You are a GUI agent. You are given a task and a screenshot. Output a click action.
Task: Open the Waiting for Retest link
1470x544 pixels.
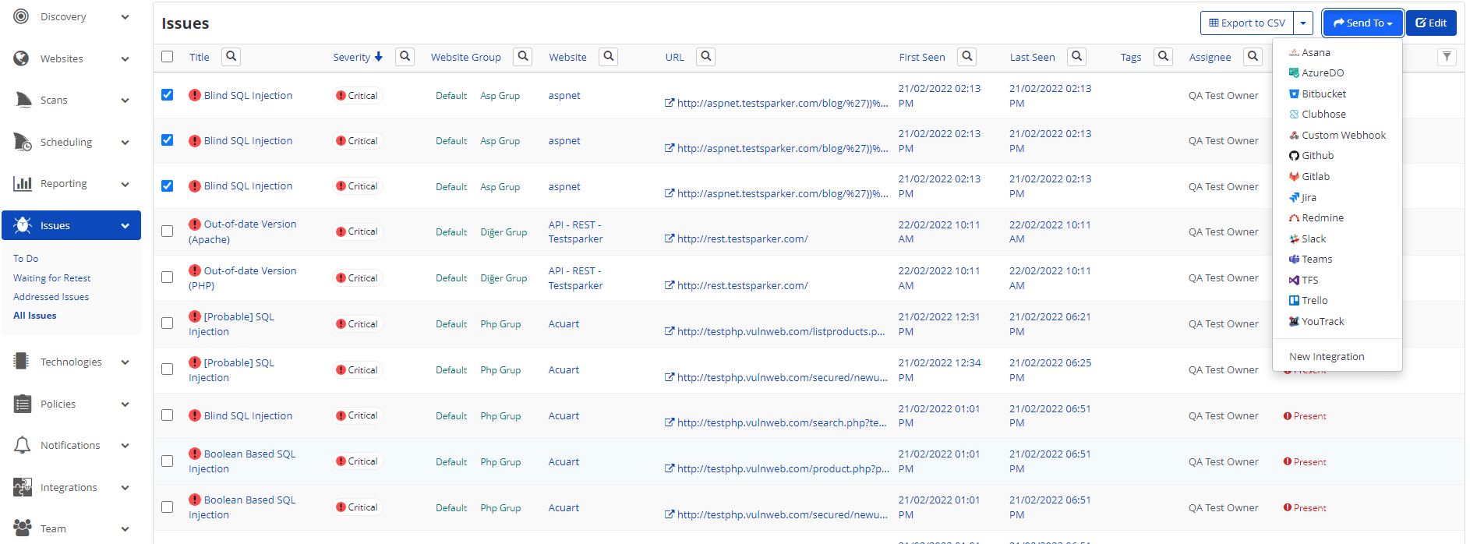(x=51, y=278)
